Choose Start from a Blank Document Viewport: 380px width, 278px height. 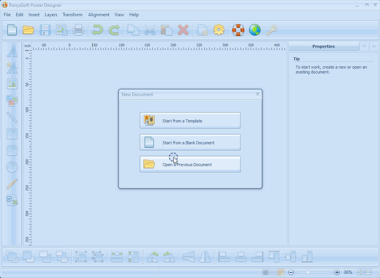(190, 142)
